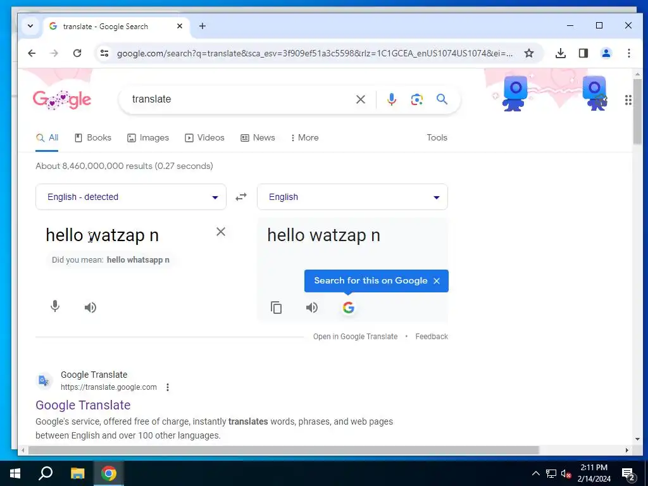Clear the source text hello watzap n

pos(221,232)
